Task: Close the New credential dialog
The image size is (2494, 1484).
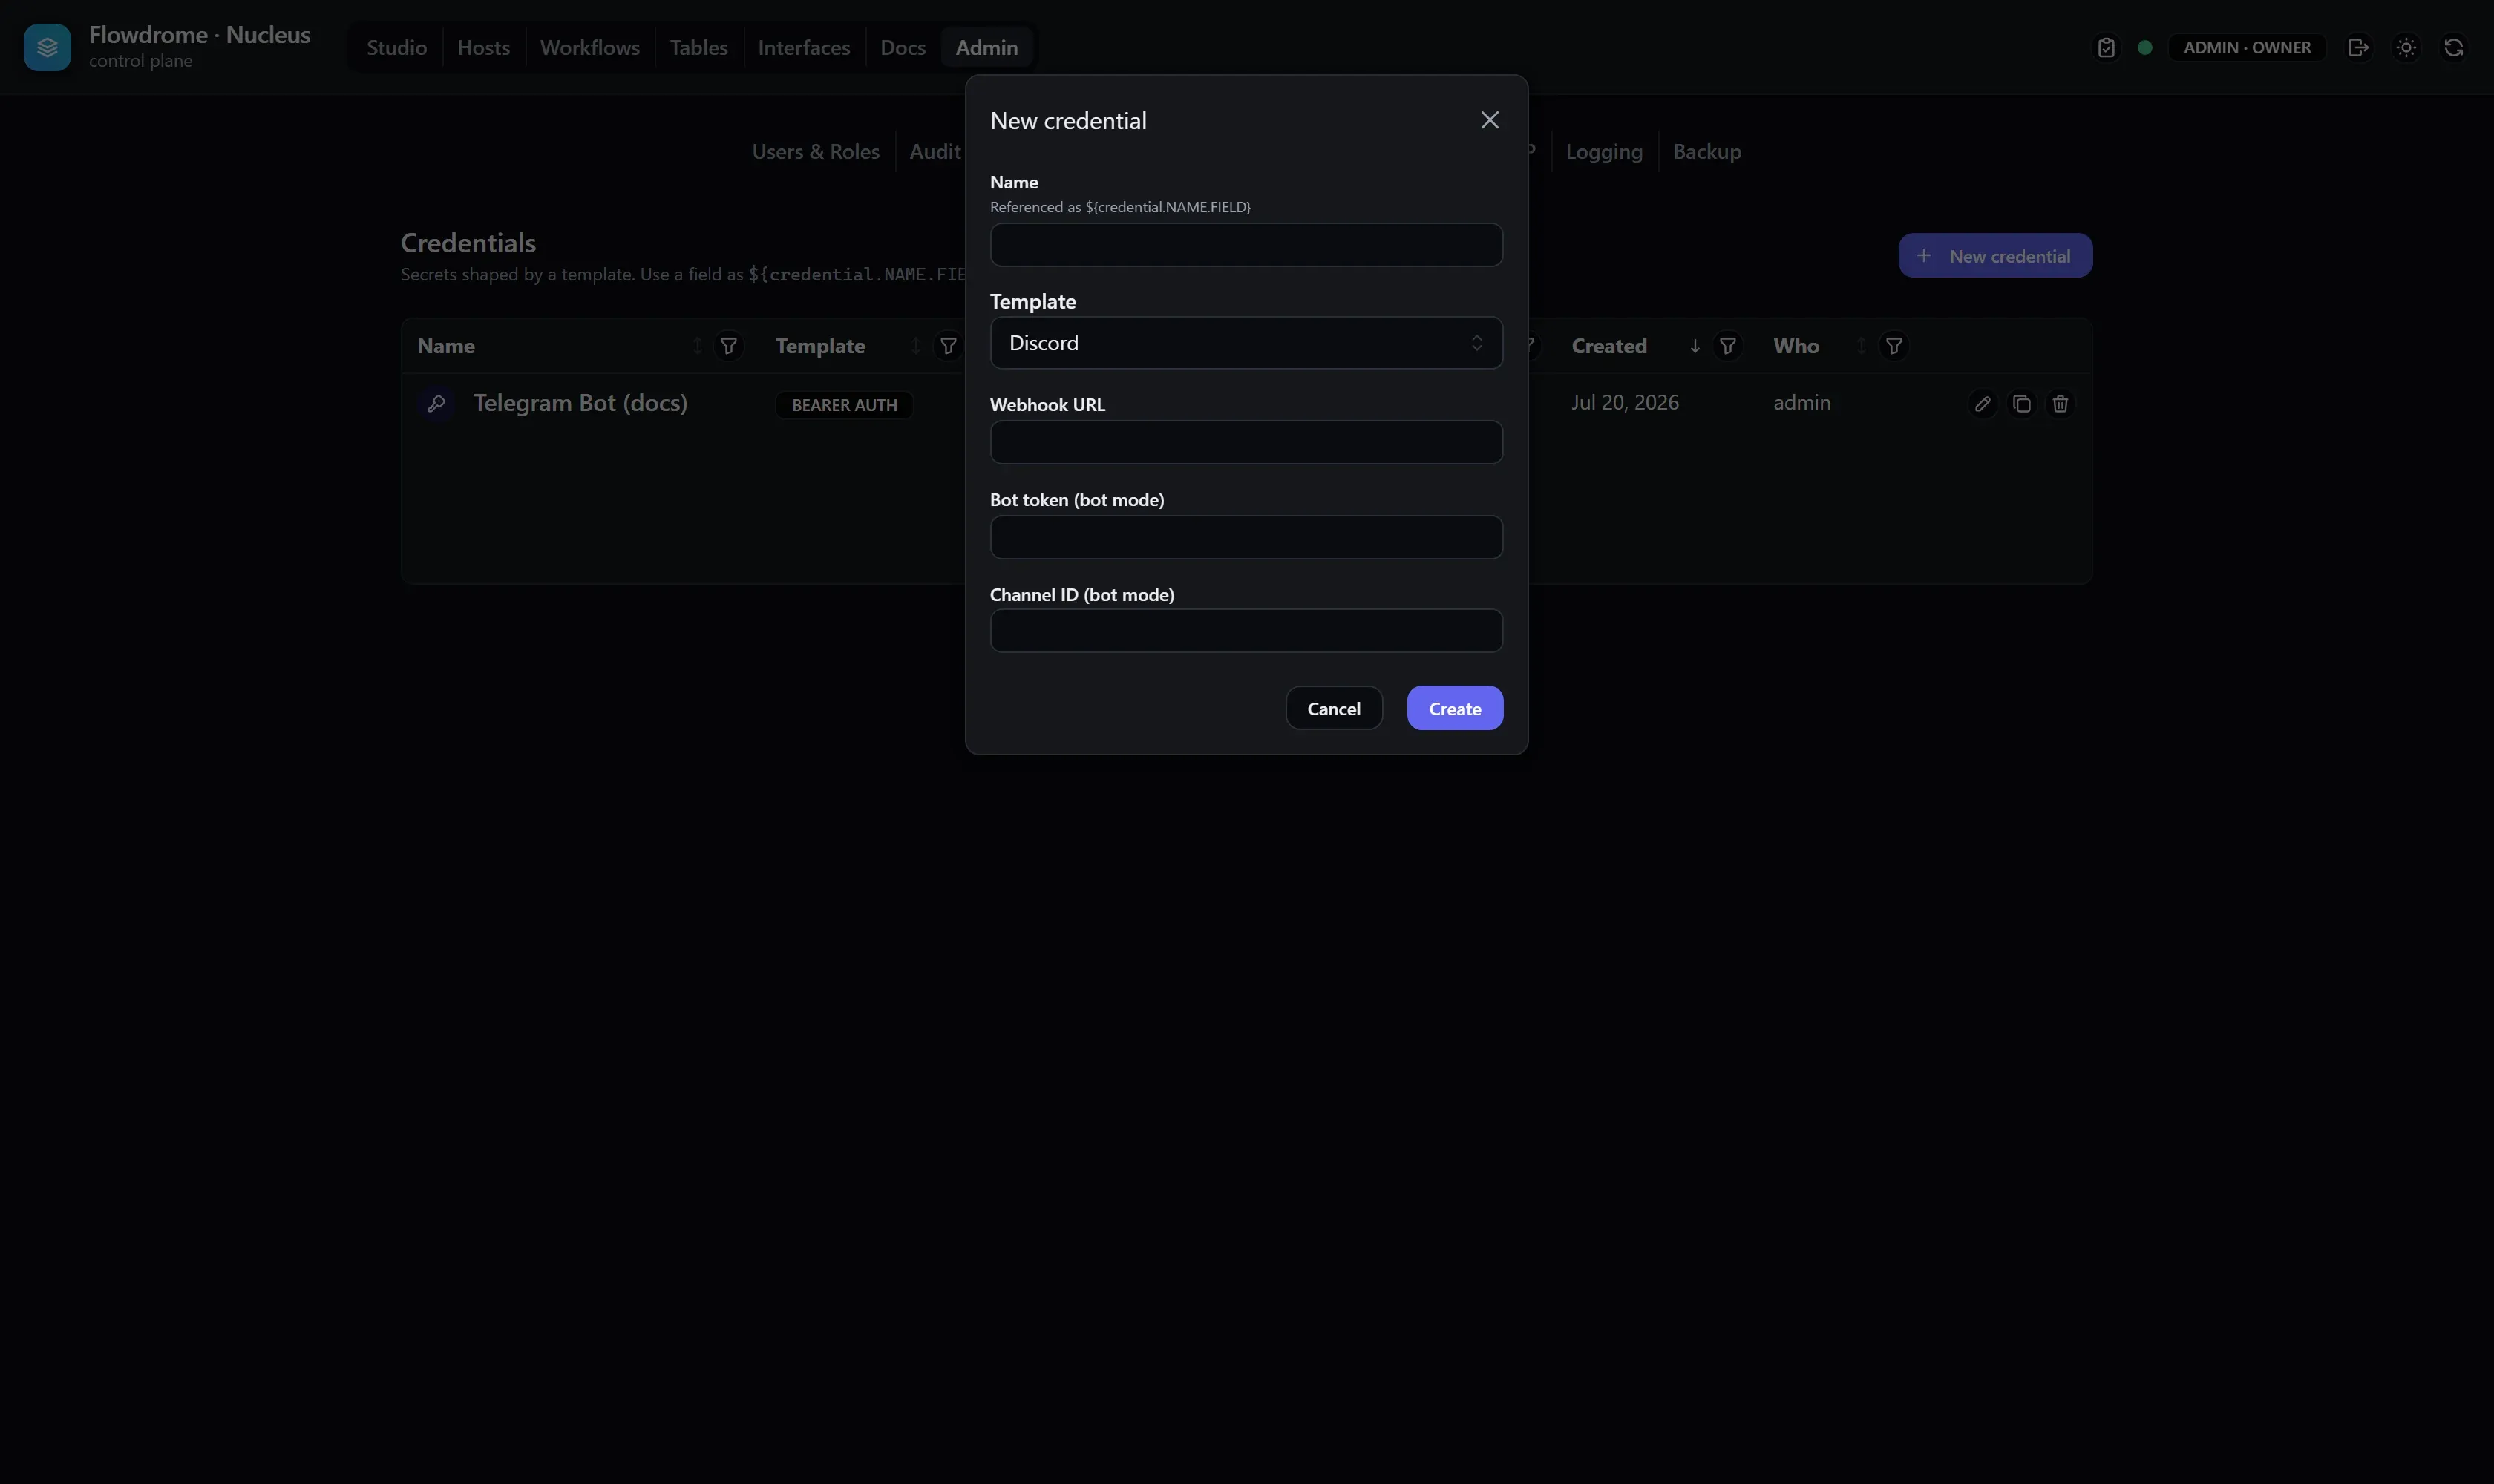Action: pyautogui.click(x=1490, y=120)
